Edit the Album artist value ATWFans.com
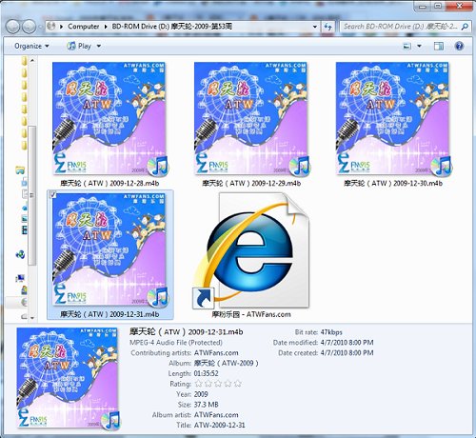Screen dimensions: 476x438 pos(216,415)
